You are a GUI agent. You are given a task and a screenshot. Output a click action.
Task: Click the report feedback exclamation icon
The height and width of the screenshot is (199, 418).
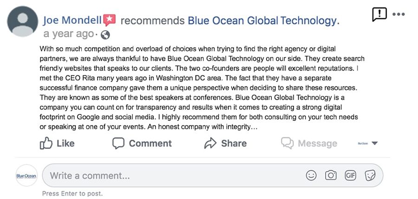pyautogui.click(x=379, y=14)
